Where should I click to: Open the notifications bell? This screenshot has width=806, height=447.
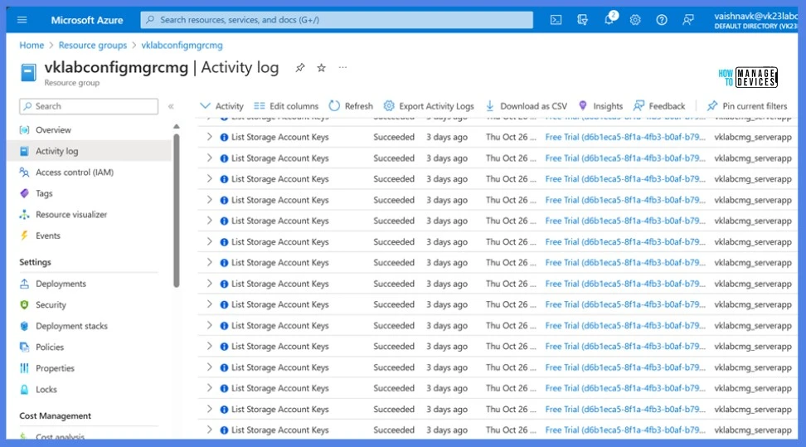609,20
